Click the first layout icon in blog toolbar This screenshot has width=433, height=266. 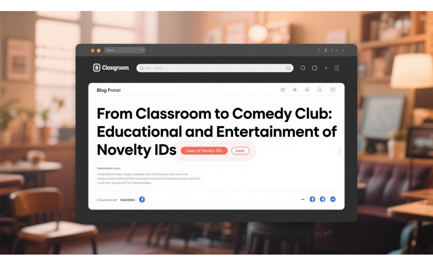click(283, 90)
